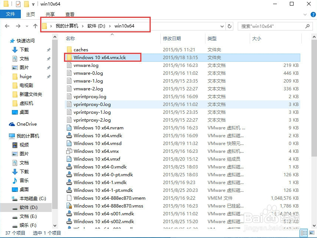The image size is (317, 238).
Task: Go up one folder level arrow
Action: coord(35,26)
